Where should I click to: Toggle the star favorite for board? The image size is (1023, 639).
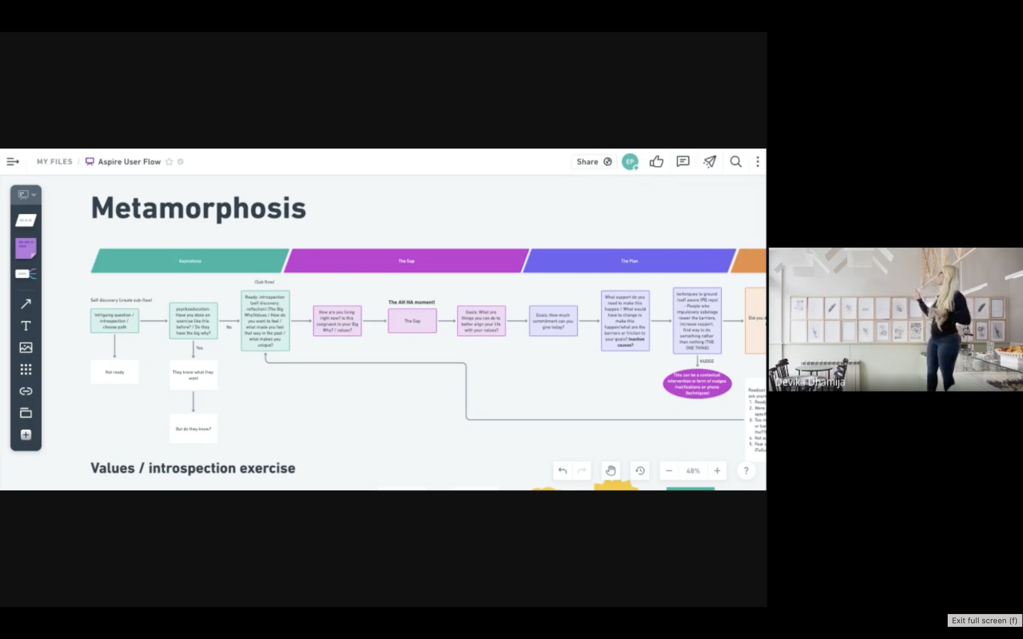[x=169, y=161]
